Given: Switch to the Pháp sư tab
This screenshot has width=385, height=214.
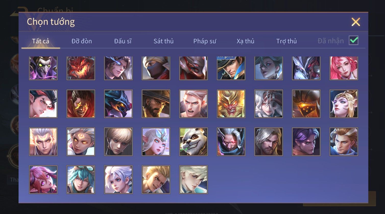Looking at the screenshot, I should (205, 41).
